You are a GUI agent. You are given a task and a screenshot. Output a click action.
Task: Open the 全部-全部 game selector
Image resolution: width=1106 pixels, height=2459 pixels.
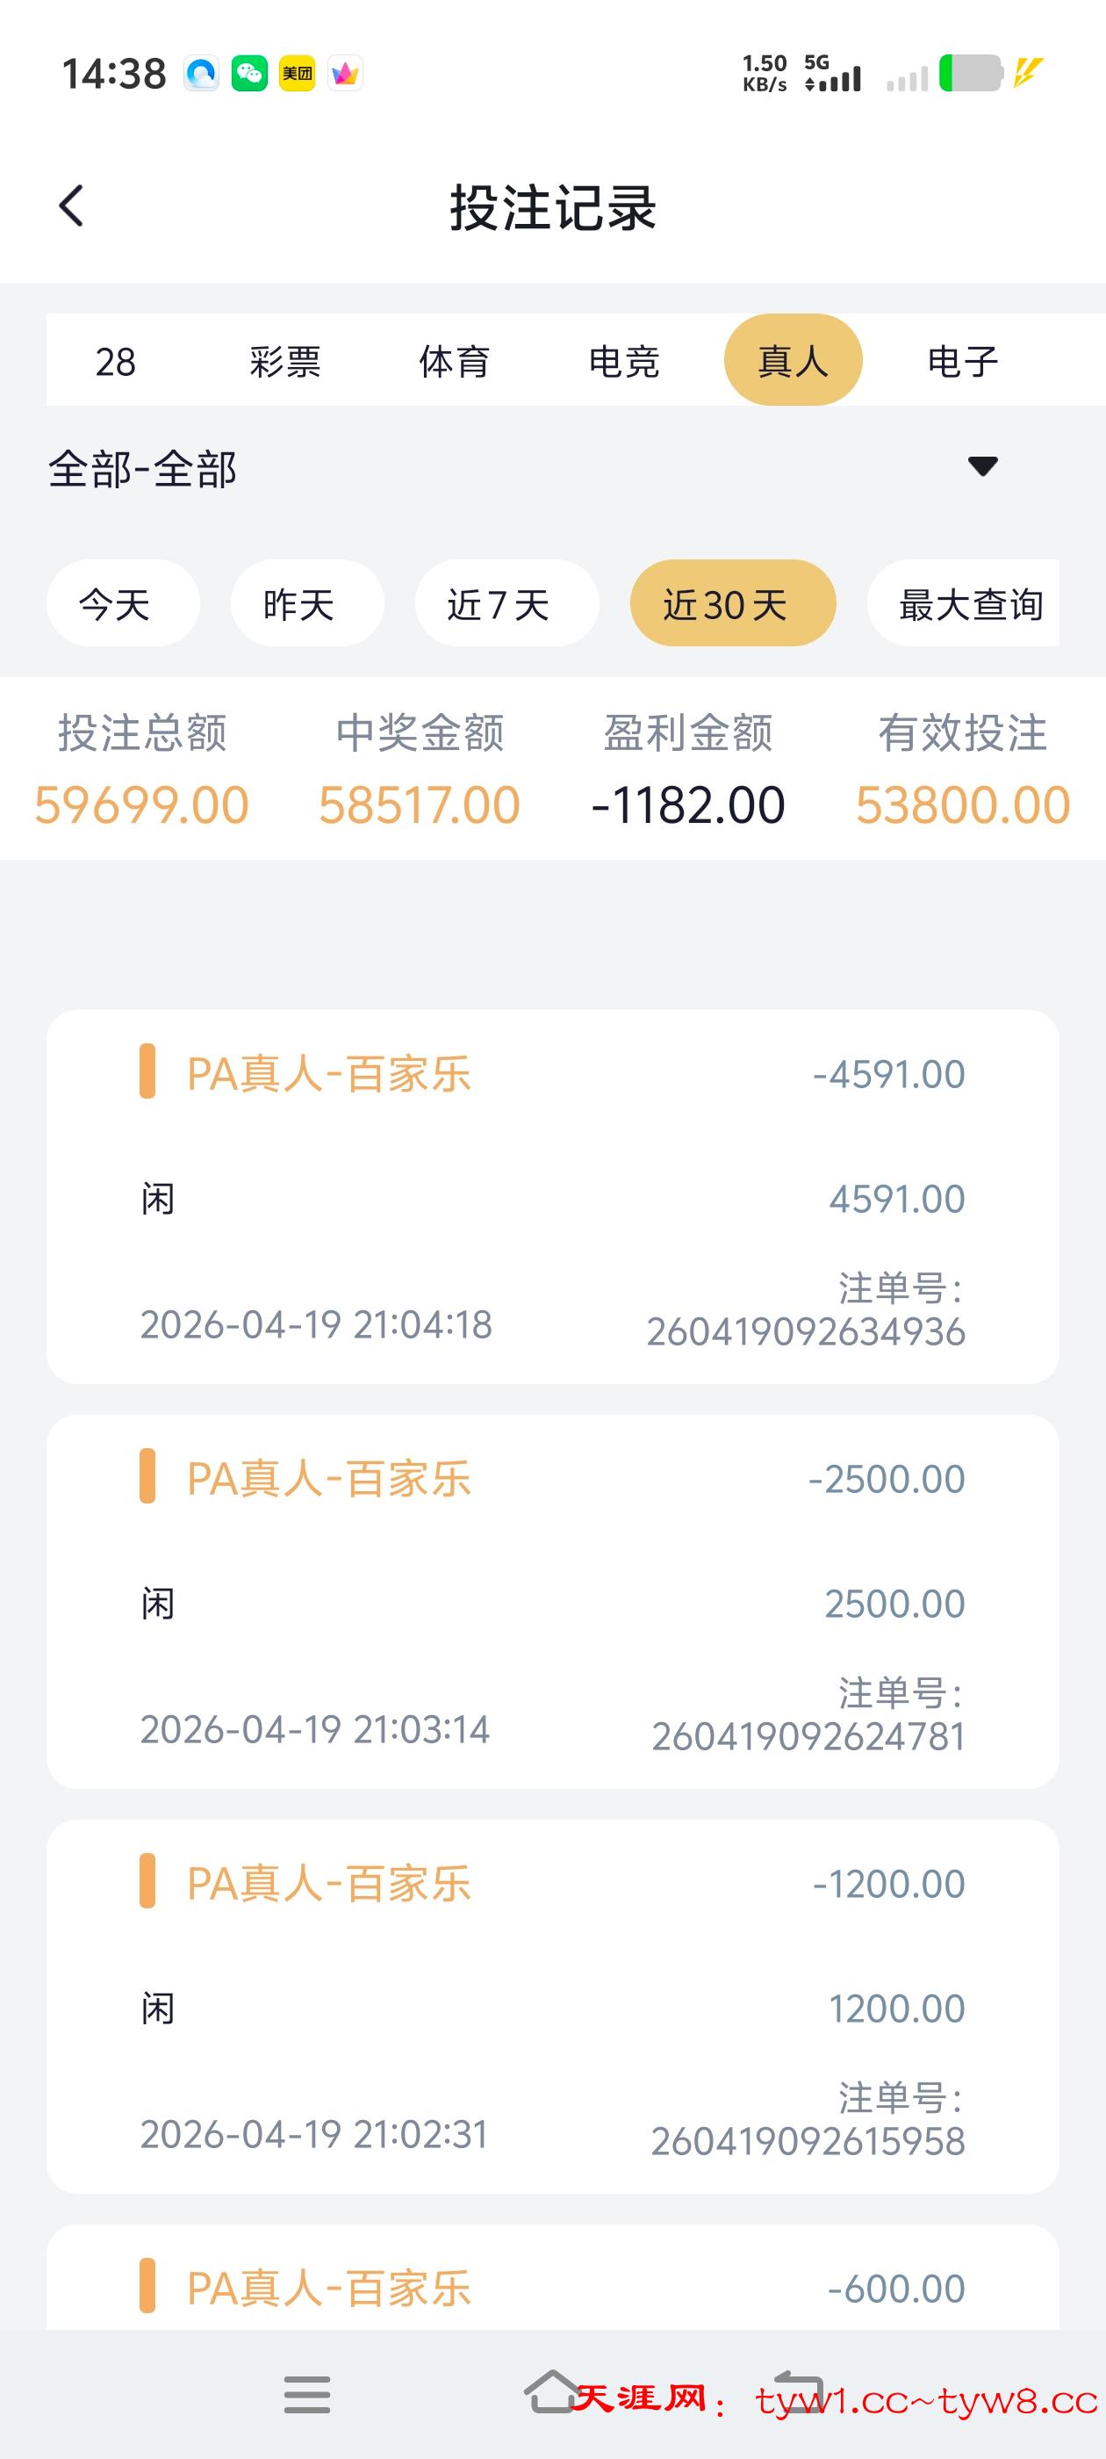[143, 470]
